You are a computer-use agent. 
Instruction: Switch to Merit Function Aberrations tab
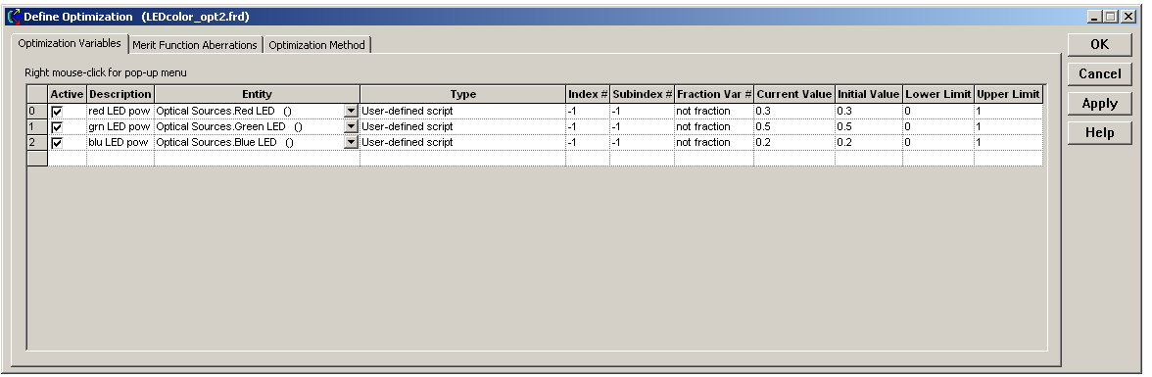pos(195,45)
